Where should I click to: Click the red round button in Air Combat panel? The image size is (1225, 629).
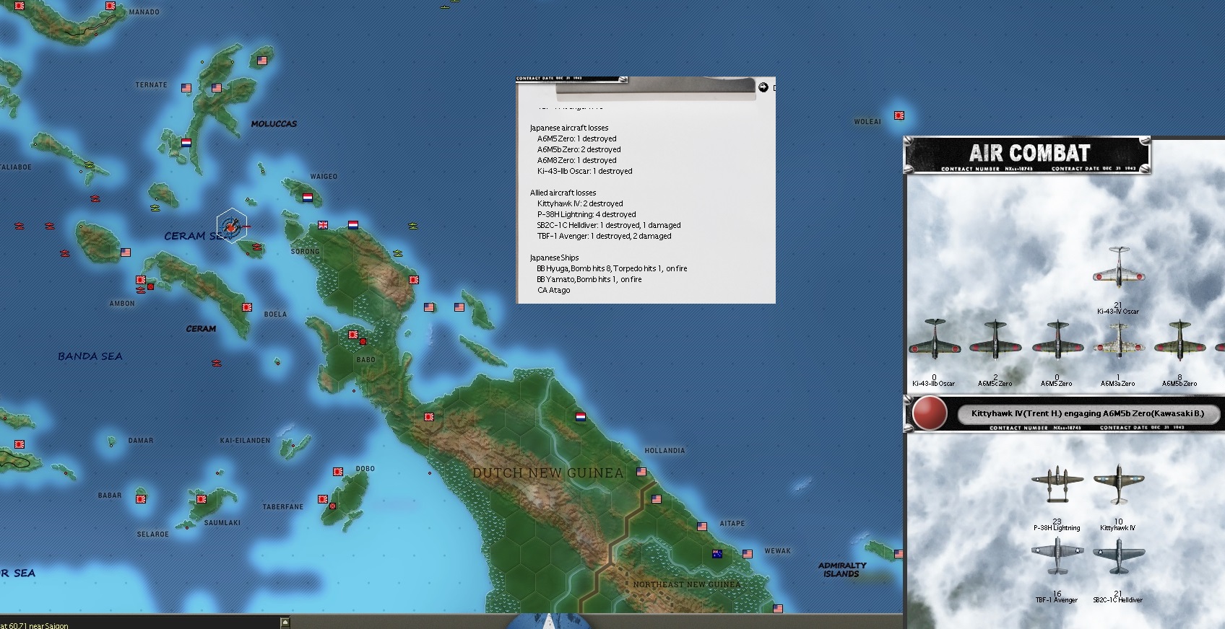point(930,414)
